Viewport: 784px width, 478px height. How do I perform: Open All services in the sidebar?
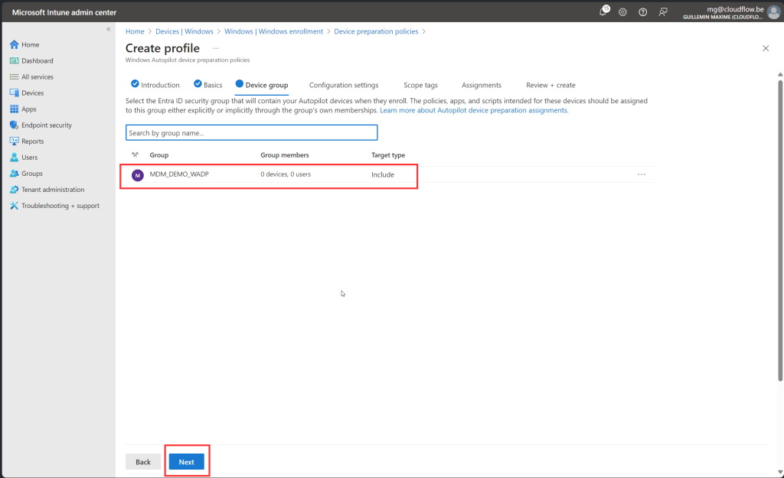[x=38, y=77]
